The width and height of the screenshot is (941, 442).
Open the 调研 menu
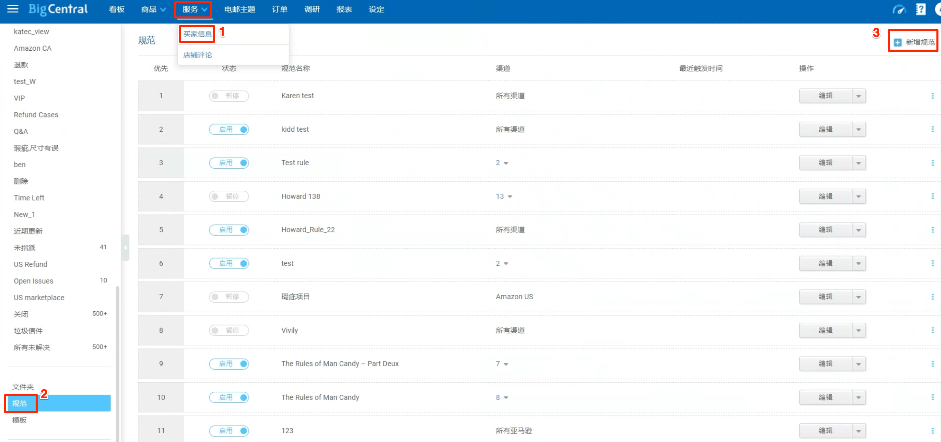[312, 10]
